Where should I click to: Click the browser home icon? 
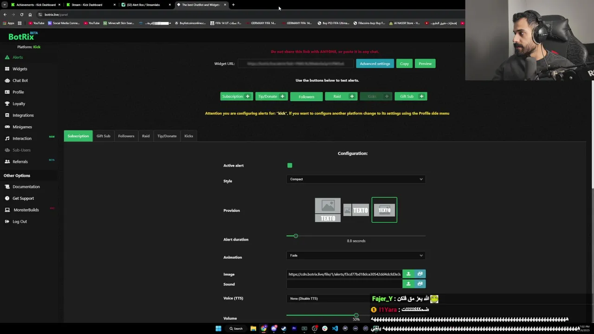point(30,14)
